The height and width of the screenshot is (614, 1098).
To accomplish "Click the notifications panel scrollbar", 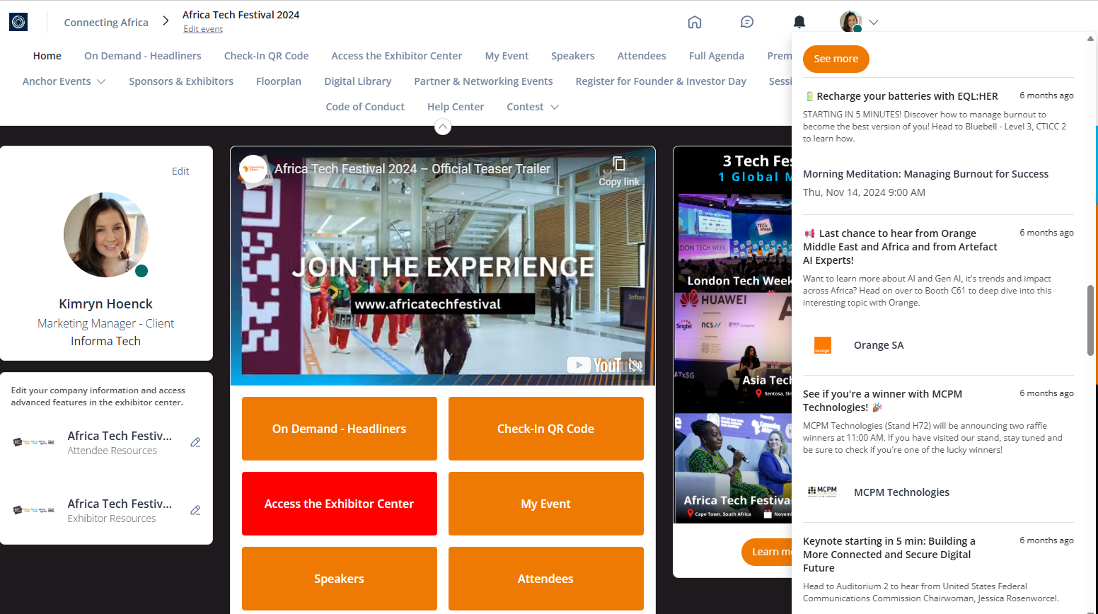I will point(1090,320).
